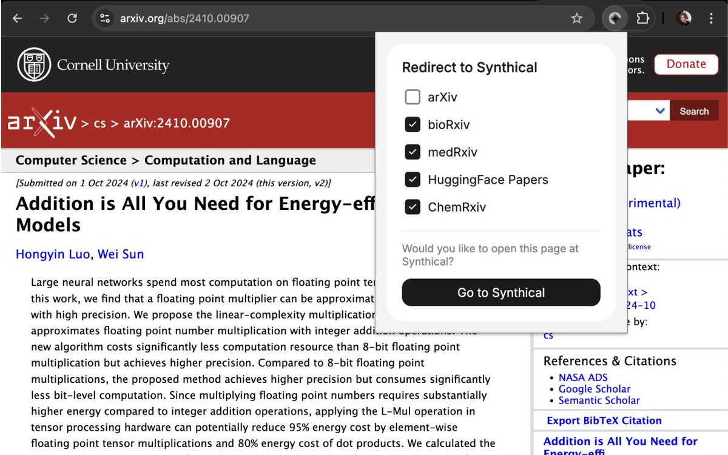The image size is (728, 455).
Task: Click the Cornell University logo
Action: pos(93,64)
